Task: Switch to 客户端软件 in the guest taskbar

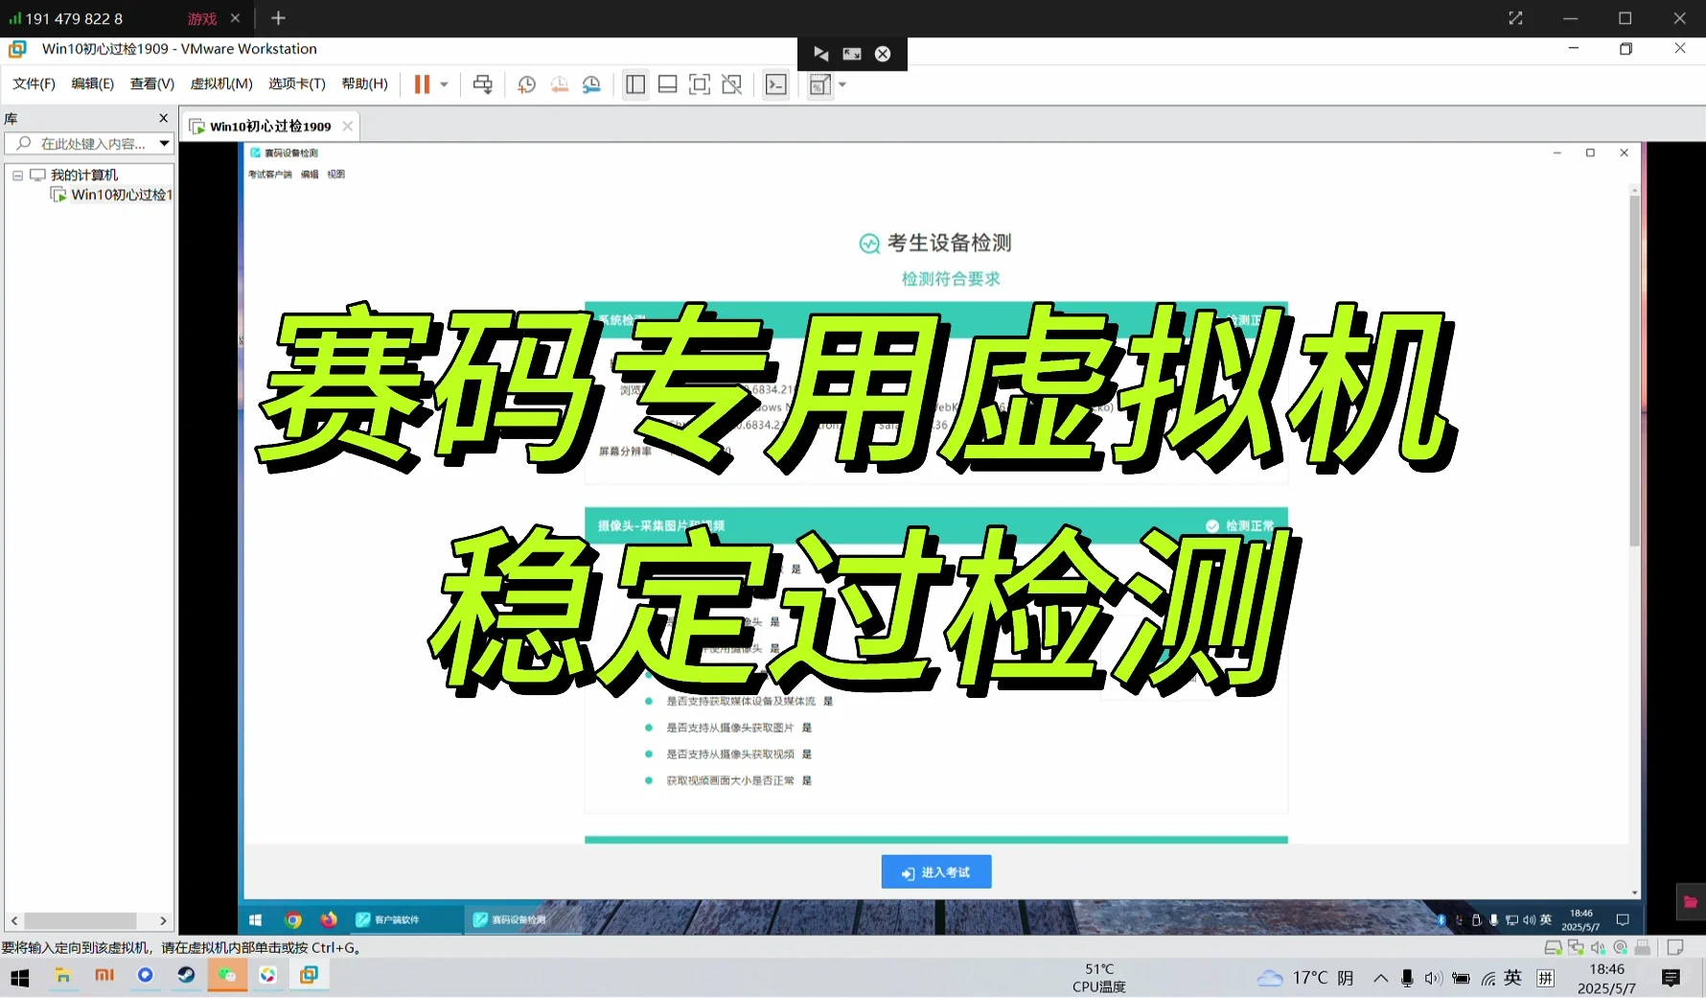Action: pos(405,919)
